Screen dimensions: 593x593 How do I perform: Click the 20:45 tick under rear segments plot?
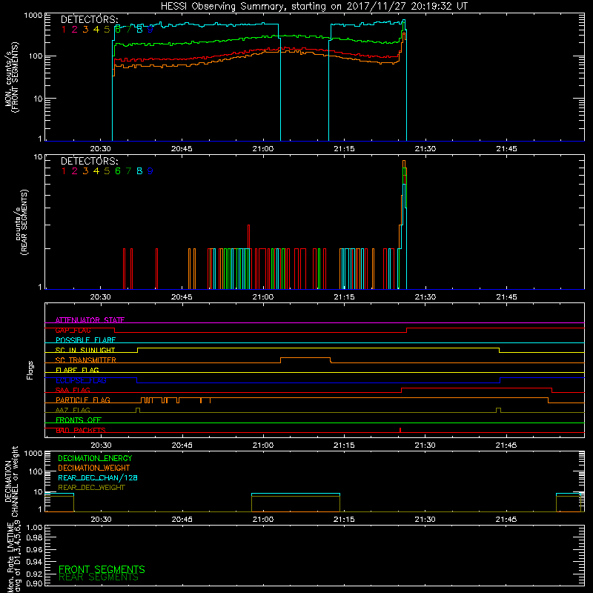(182, 297)
